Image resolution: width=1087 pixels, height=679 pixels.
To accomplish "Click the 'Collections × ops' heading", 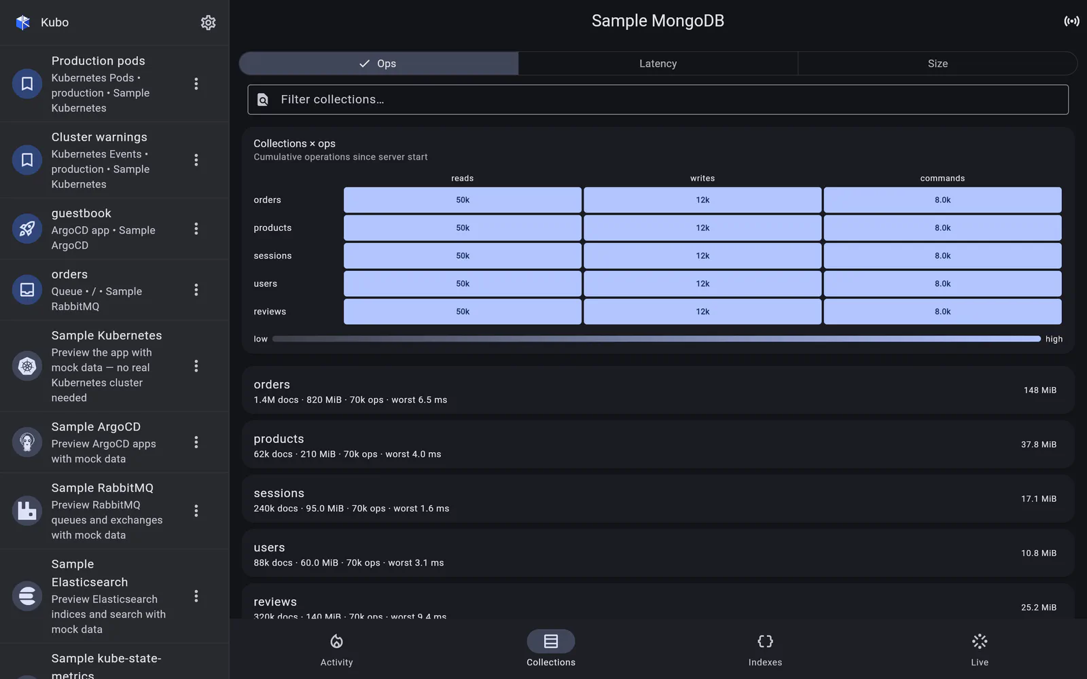I will (295, 144).
